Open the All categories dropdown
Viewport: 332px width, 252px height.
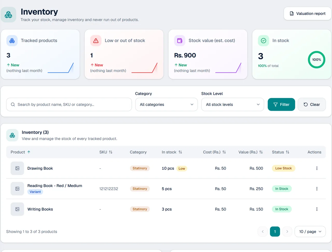[x=167, y=104]
